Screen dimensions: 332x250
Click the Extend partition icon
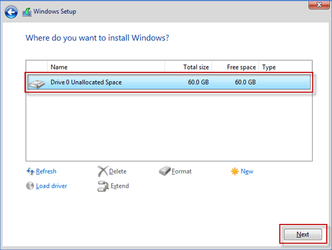click(x=103, y=186)
